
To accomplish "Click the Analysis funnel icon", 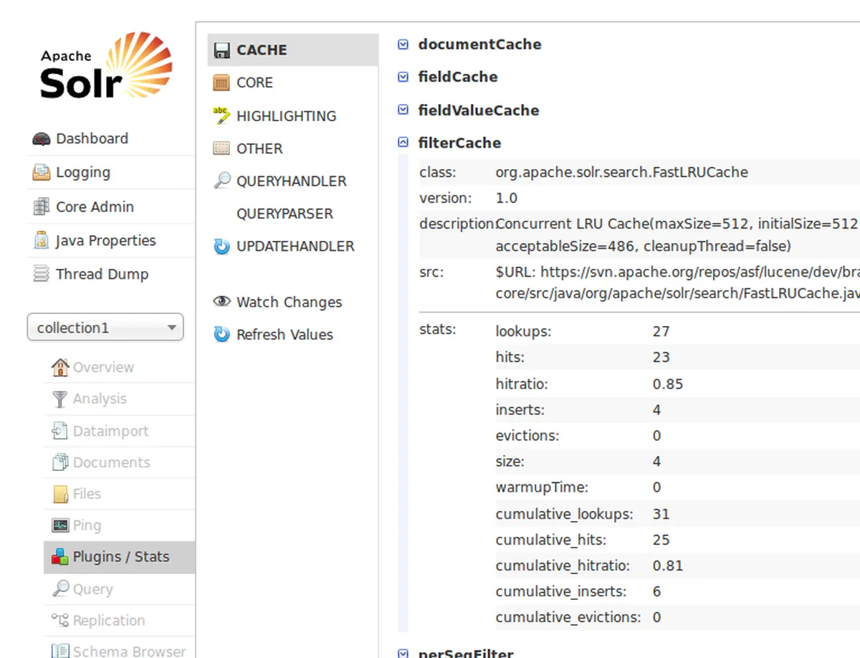I will (x=60, y=399).
